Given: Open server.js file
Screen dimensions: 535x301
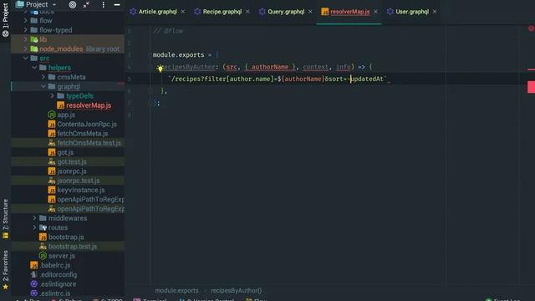Looking at the screenshot, I should point(61,256).
